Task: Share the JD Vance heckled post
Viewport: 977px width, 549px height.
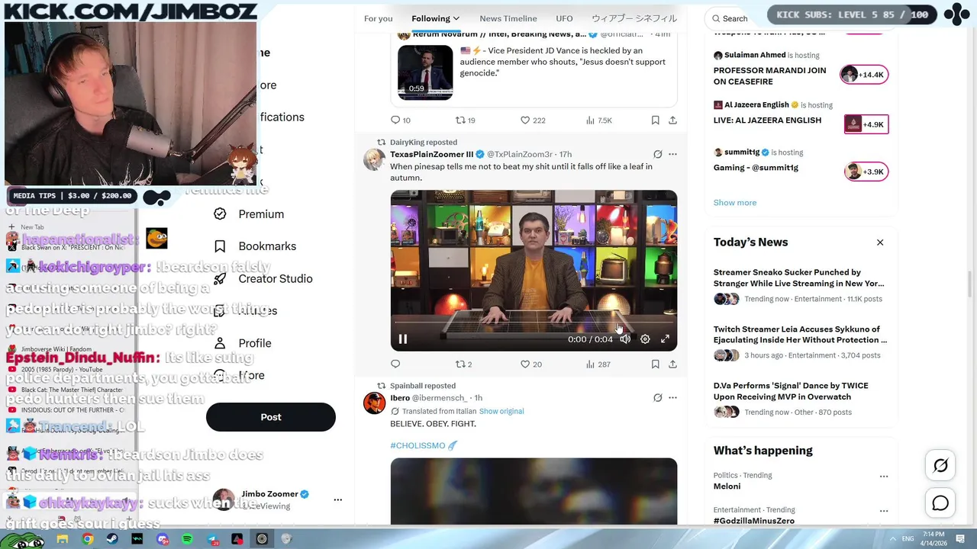Action: [672, 120]
